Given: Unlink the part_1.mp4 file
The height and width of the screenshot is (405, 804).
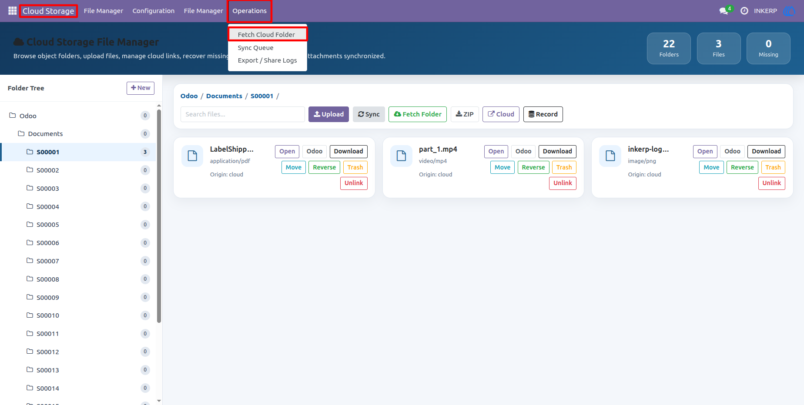Looking at the screenshot, I should pos(563,183).
